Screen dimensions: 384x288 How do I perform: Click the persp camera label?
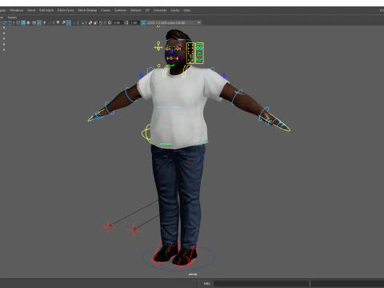tap(193, 274)
